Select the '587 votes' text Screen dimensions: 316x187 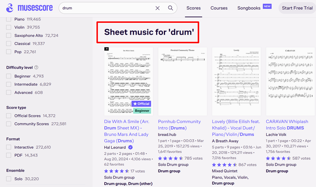pos(301,159)
